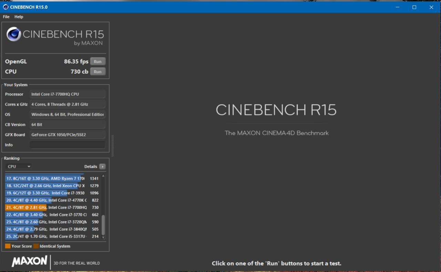
Task: Select ranking row 22 Core i7-3770
Action: pyautogui.click(x=52, y=215)
